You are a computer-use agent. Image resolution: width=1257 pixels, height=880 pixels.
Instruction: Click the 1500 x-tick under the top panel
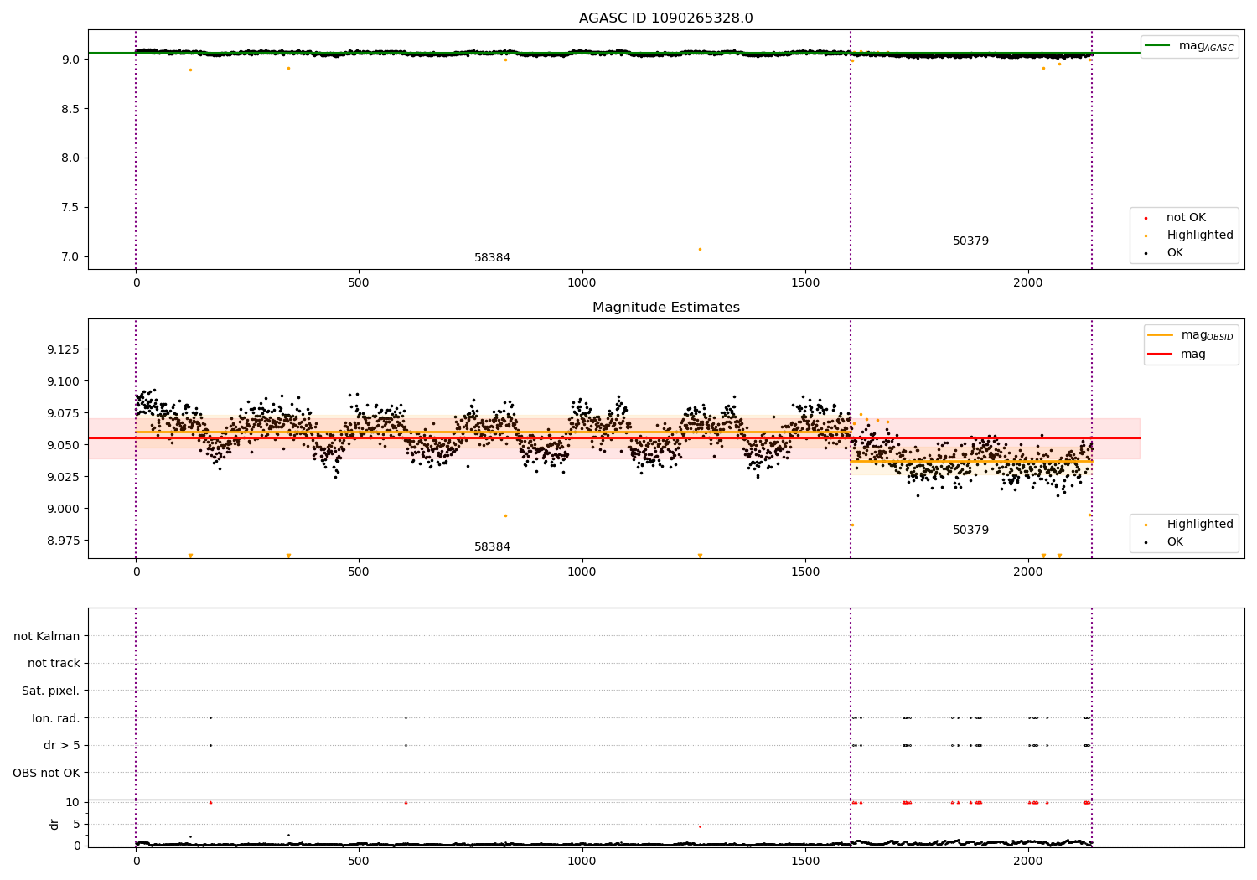(805, 283)
